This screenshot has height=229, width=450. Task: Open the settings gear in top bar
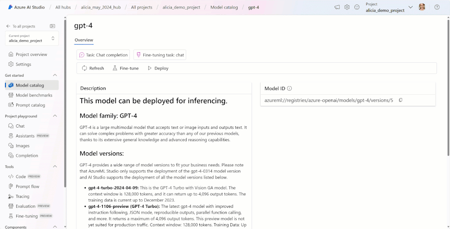[x=347, y=7]
